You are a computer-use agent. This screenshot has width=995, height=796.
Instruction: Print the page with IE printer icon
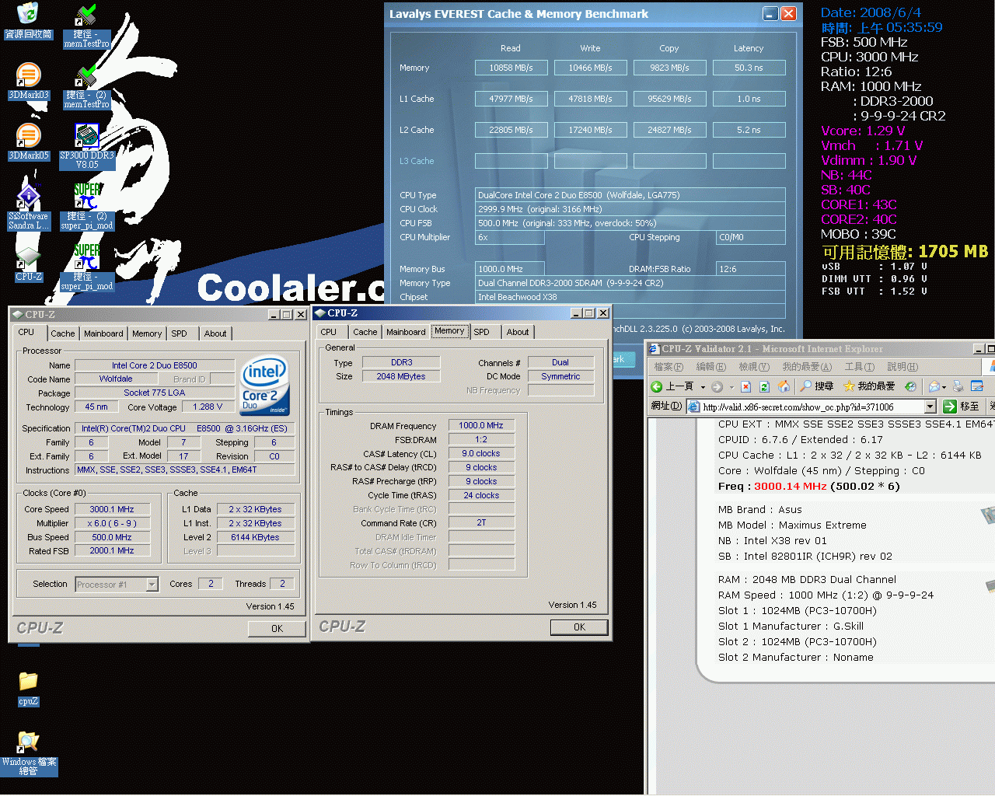(x=958, y=386)
